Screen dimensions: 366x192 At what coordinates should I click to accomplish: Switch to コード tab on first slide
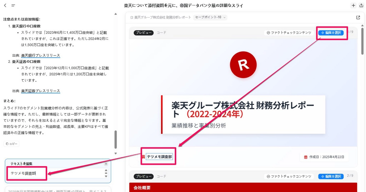tap(161, 33)
